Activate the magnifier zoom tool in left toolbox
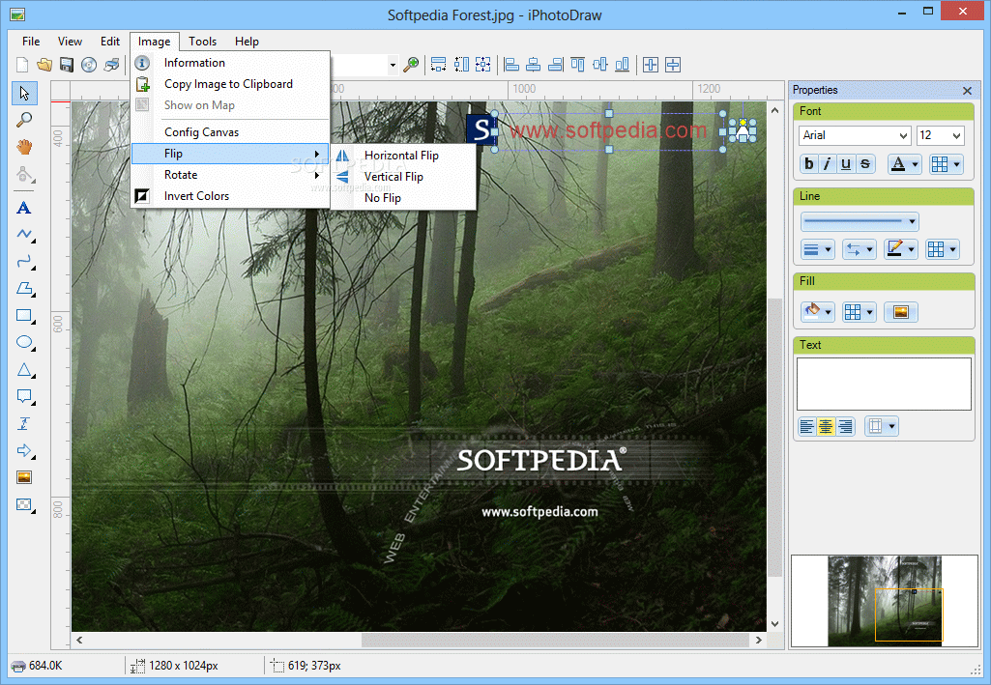Viewport: 991px width, 685px height. click(24, 120)
